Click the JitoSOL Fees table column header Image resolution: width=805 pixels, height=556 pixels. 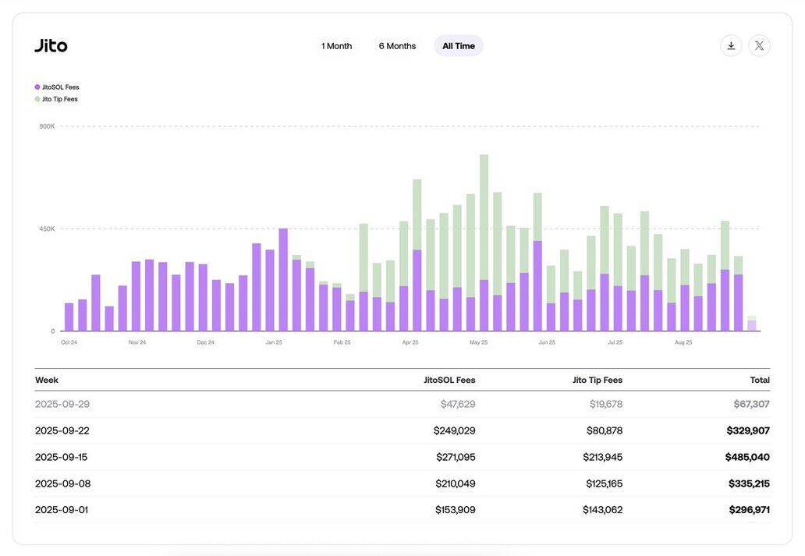point(449,380)
